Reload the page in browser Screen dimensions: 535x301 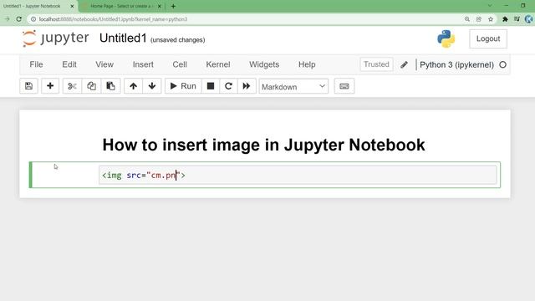tap(19, 19)
